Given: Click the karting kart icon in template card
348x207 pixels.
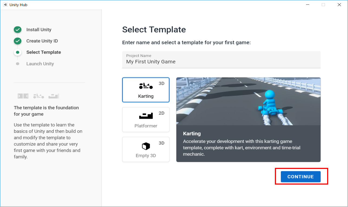Looking at the screenshot, I should [x=146, y=86].
